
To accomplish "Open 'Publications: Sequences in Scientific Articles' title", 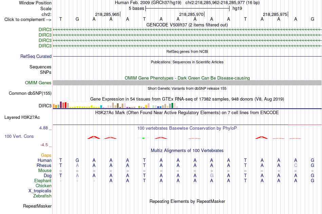I will (187, 62).
